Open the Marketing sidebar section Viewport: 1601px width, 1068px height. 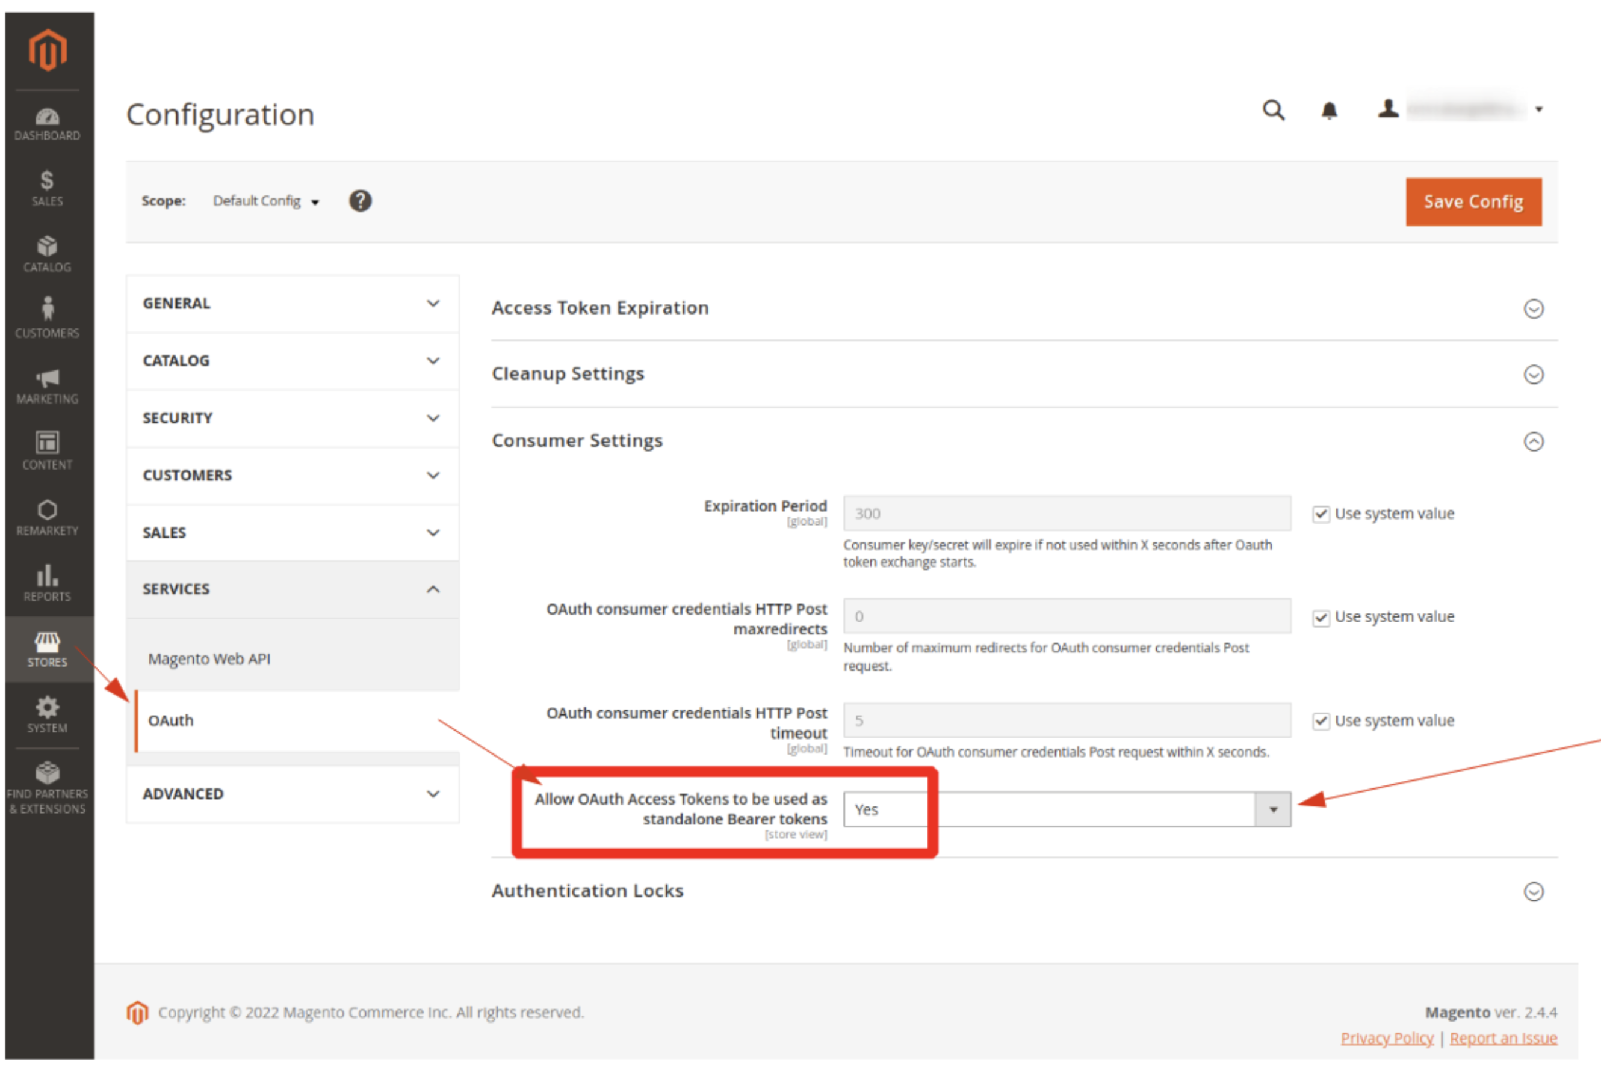[x=47, y=386]
